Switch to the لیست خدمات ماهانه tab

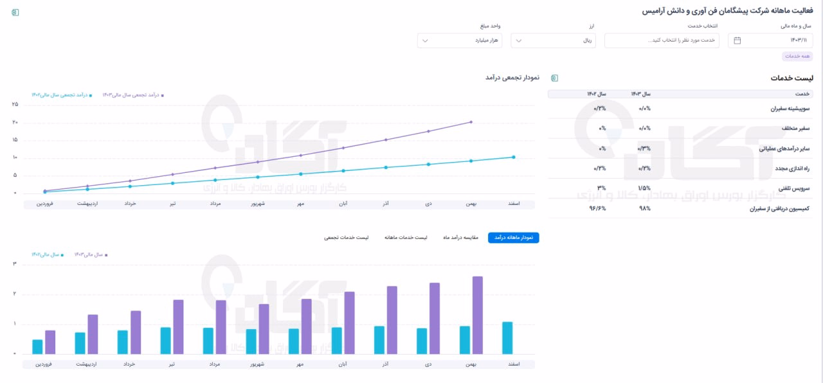pos(406,238)
